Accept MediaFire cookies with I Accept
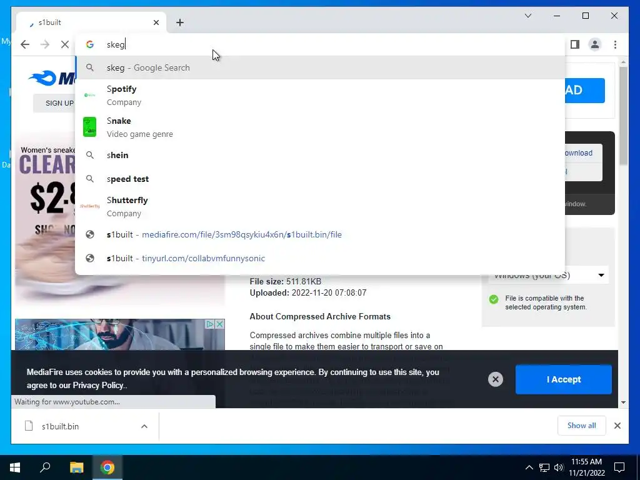640x480 pixels. [x=563, y=379]
